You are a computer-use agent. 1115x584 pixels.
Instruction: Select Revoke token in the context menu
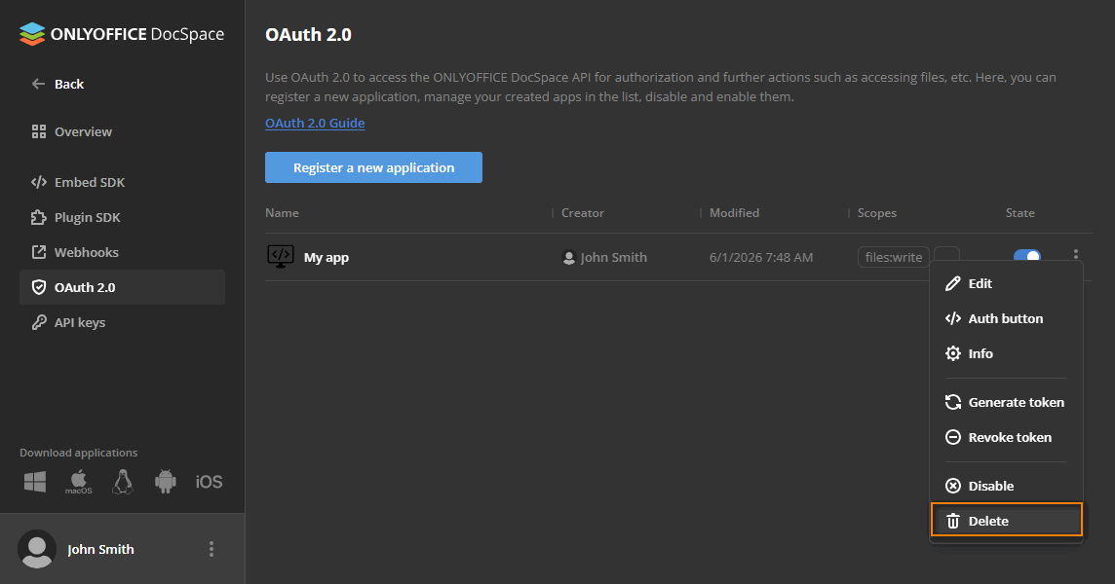[x=1006, y=437]
